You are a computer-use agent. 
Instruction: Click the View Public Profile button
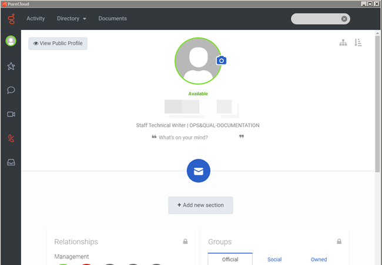pos(58,43)
